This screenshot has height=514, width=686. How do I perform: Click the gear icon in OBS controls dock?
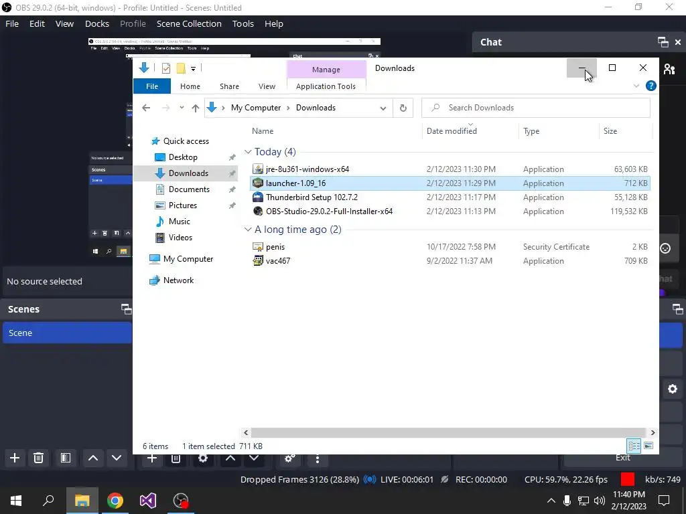coord(673,389)
